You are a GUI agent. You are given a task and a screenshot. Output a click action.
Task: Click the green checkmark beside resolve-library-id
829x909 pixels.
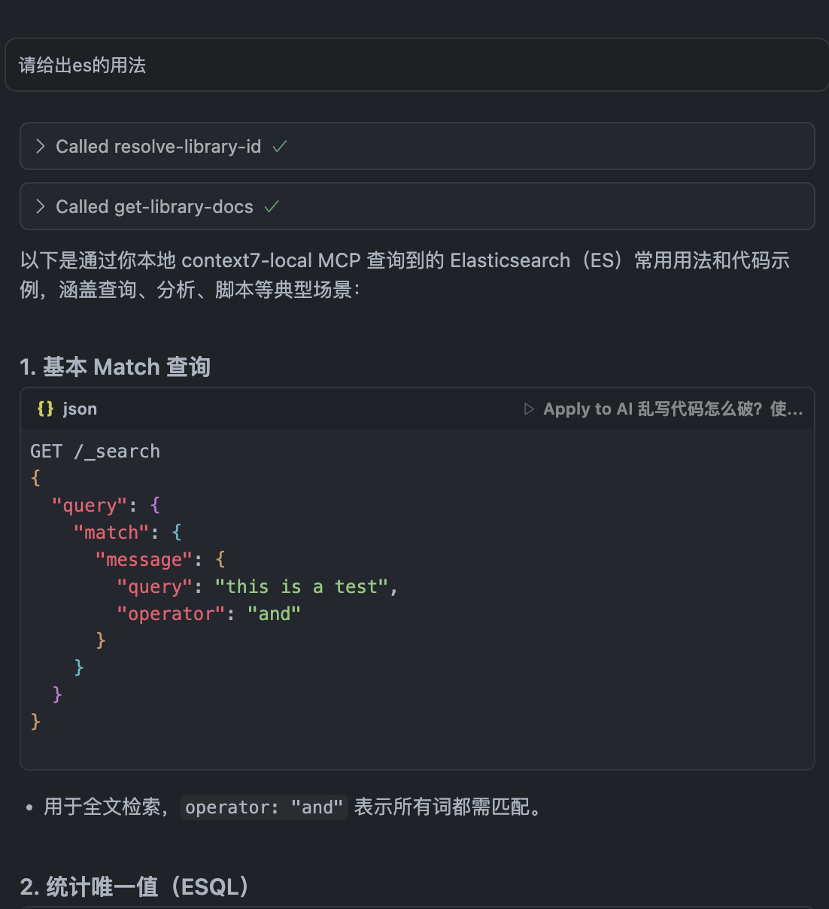(279, 146)
